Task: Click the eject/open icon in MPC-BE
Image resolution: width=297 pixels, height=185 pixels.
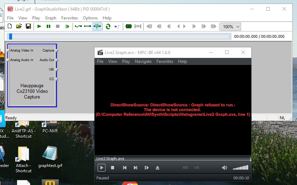Action: coord(158,168)
